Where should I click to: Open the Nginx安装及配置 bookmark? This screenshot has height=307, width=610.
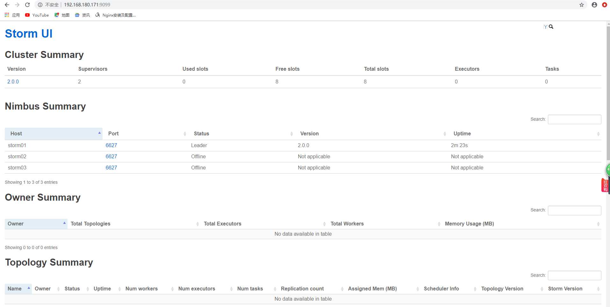pyautogui.click(x=116, y=15)
